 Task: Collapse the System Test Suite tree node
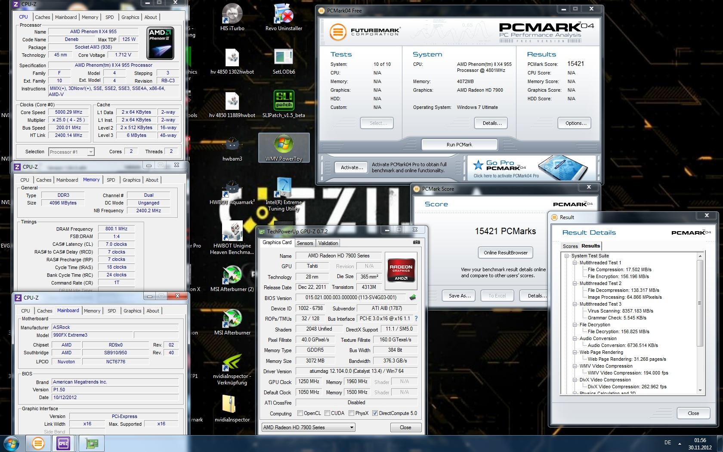(567, 256)
